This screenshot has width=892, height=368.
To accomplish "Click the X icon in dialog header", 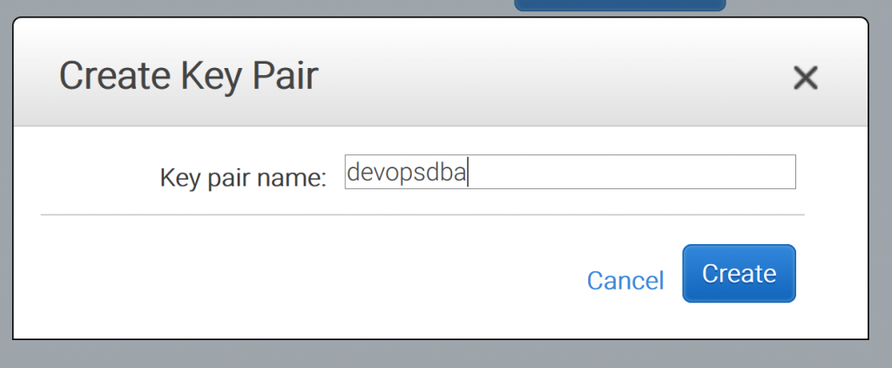I will [805, 78].
